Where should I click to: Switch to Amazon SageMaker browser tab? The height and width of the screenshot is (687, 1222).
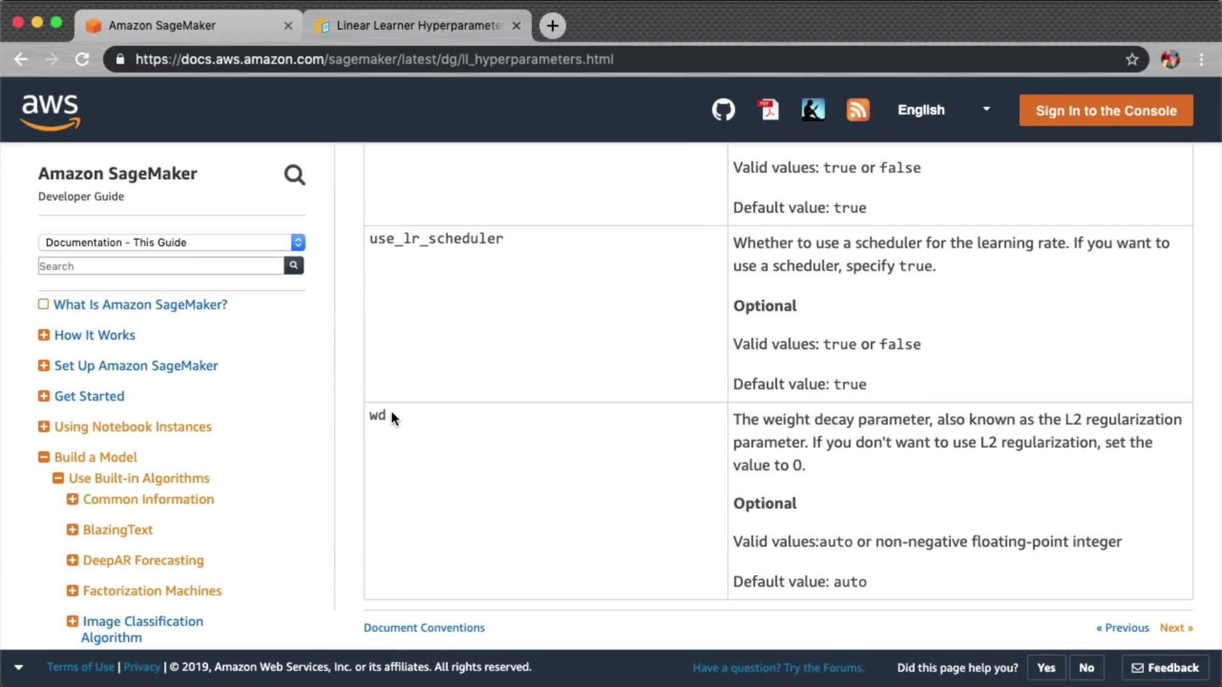(x=185, y=25)
